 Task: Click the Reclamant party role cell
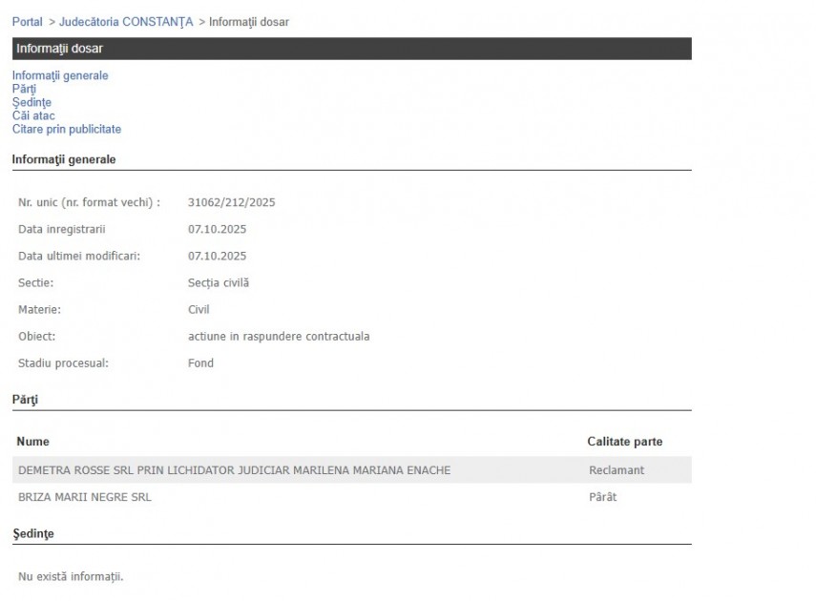point(617,470)
